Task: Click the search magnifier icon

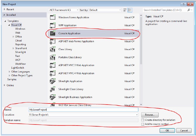Action: coord(189,10)
